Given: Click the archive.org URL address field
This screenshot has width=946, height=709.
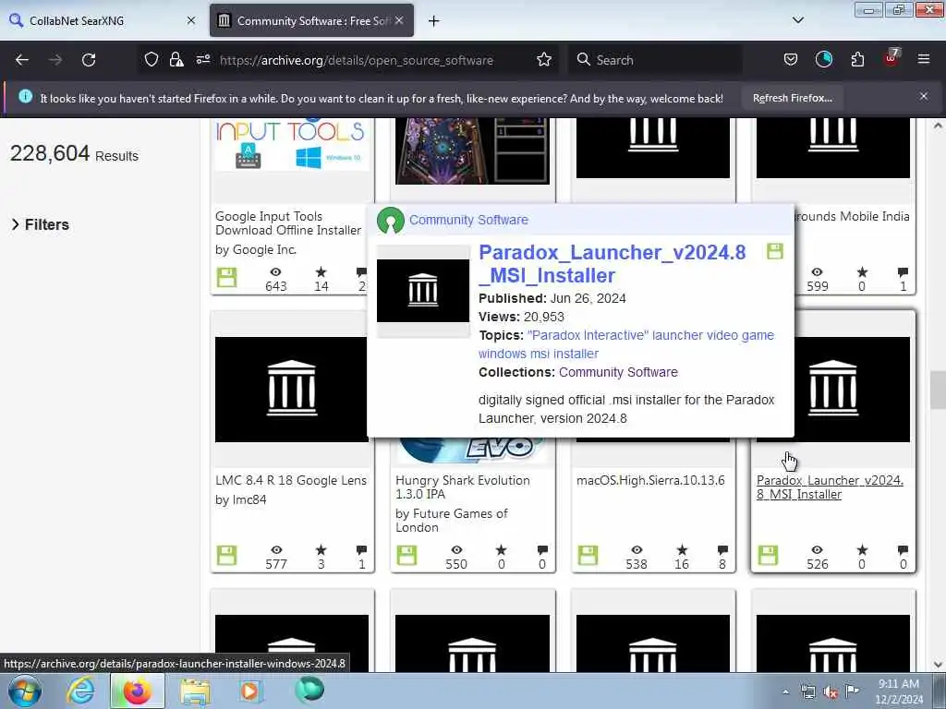Looking at the screenshot, I should (x=356, y=60).
